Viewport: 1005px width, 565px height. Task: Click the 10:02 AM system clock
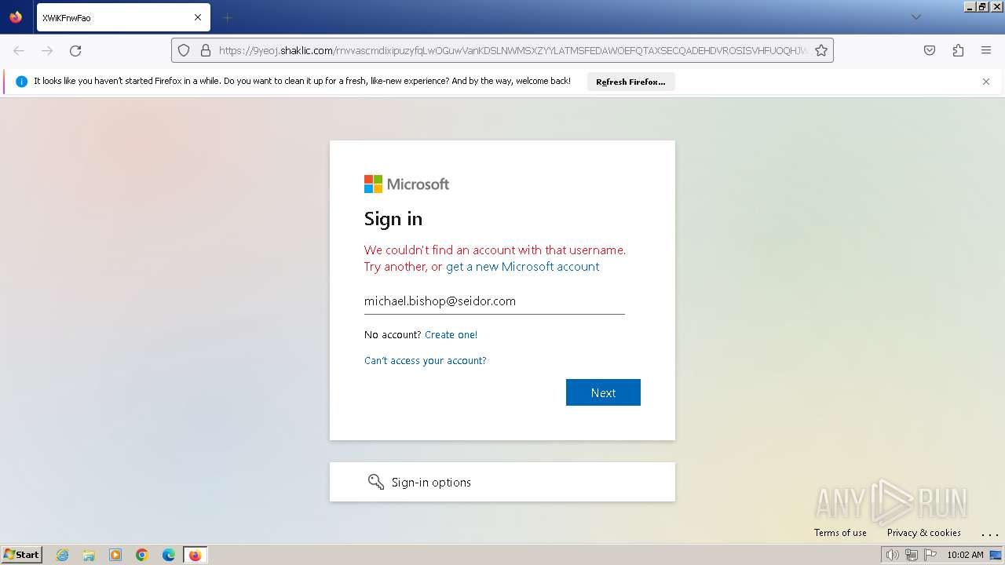click(965, 555)
